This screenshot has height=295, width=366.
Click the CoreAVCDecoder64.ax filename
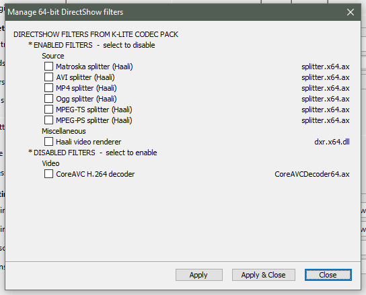[x=312, y=174]
